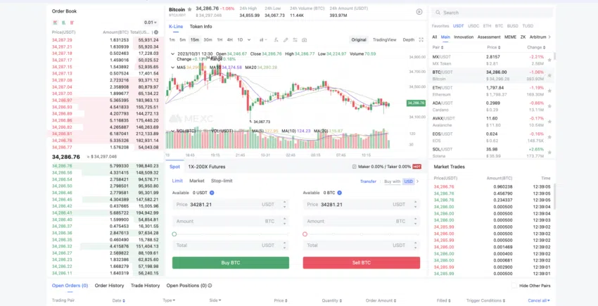Click the plus icon next to Available 0 BTC
The image size is (598, 306).
[339, 193]
